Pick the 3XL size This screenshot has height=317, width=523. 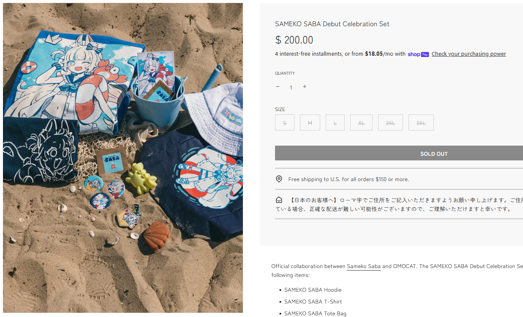421,123
